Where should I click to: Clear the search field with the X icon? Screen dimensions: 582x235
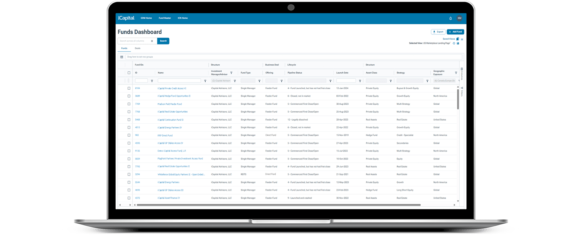pyautogui.click(x=152, y=41)
